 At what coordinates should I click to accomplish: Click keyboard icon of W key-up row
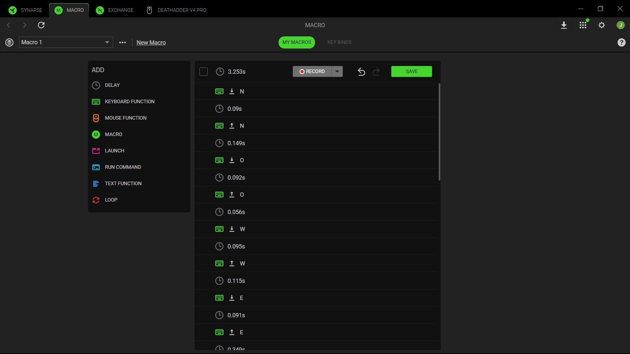pyautogui.click(x=219, y=264)
